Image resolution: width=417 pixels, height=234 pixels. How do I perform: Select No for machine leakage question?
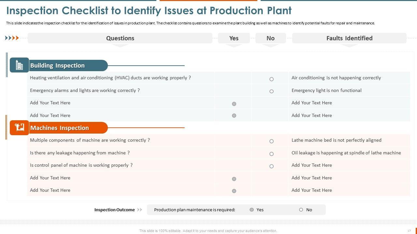click(x=271, y=154)
